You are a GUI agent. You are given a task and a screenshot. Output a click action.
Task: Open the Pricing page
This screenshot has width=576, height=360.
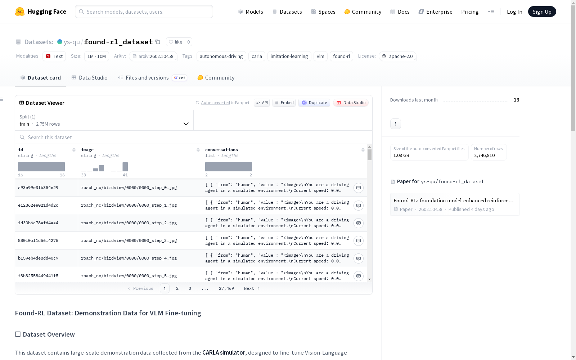click(x=470, y=12)
